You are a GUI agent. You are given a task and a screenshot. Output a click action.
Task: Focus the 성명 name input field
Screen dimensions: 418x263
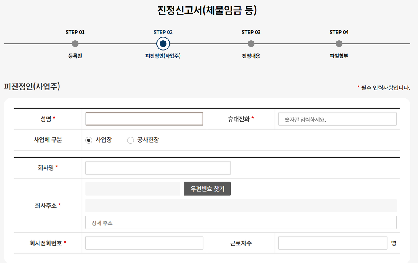pyautogui.click(x=144, y=119)
